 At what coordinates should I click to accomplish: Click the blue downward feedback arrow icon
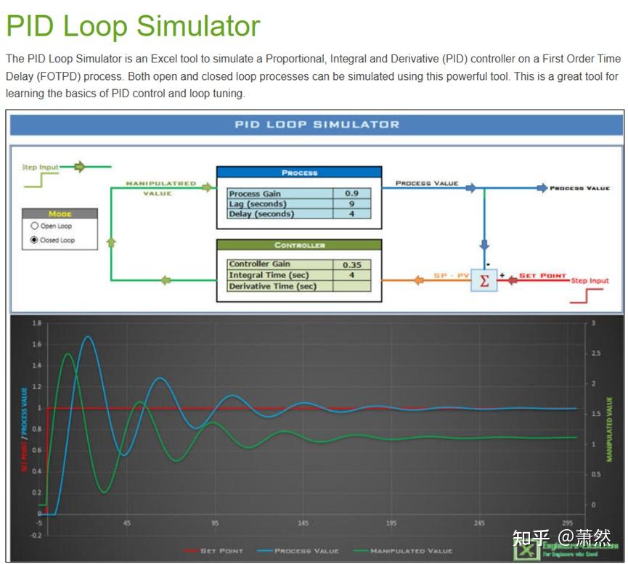484,245
